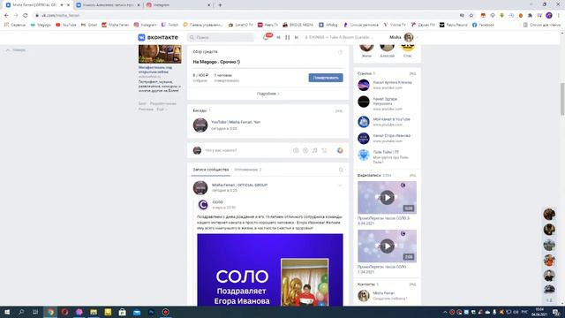Open the Opera browser from taskbar
The width and height of the screenshot is (565, 318).
tap(64, 312)
